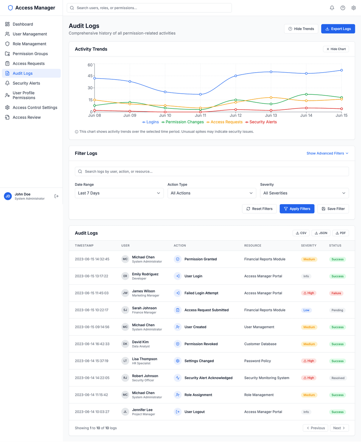The image size is (361, 442).
Task: Click the notifications bell icon
Action: 332,8
